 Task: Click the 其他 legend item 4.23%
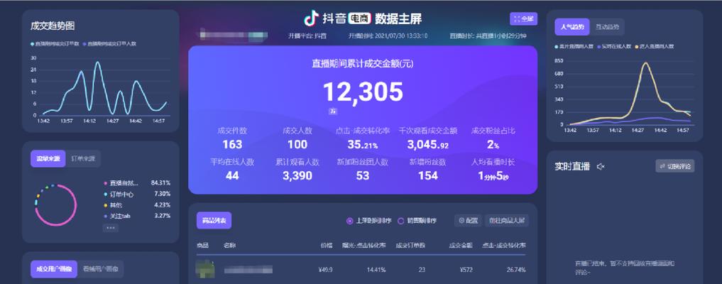click(x=137, y=205)
